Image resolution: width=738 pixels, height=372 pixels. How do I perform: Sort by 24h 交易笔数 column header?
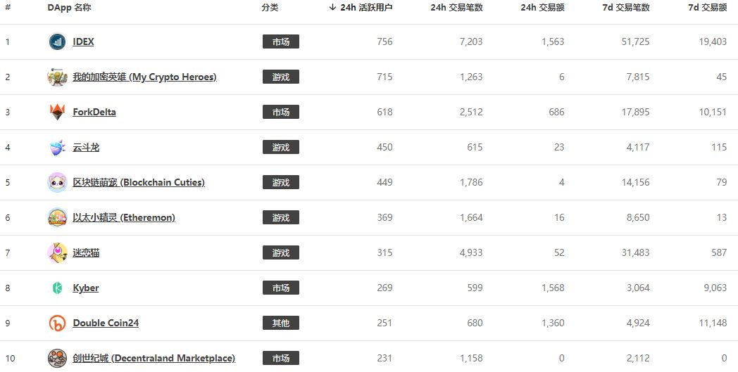pos(456,8)
